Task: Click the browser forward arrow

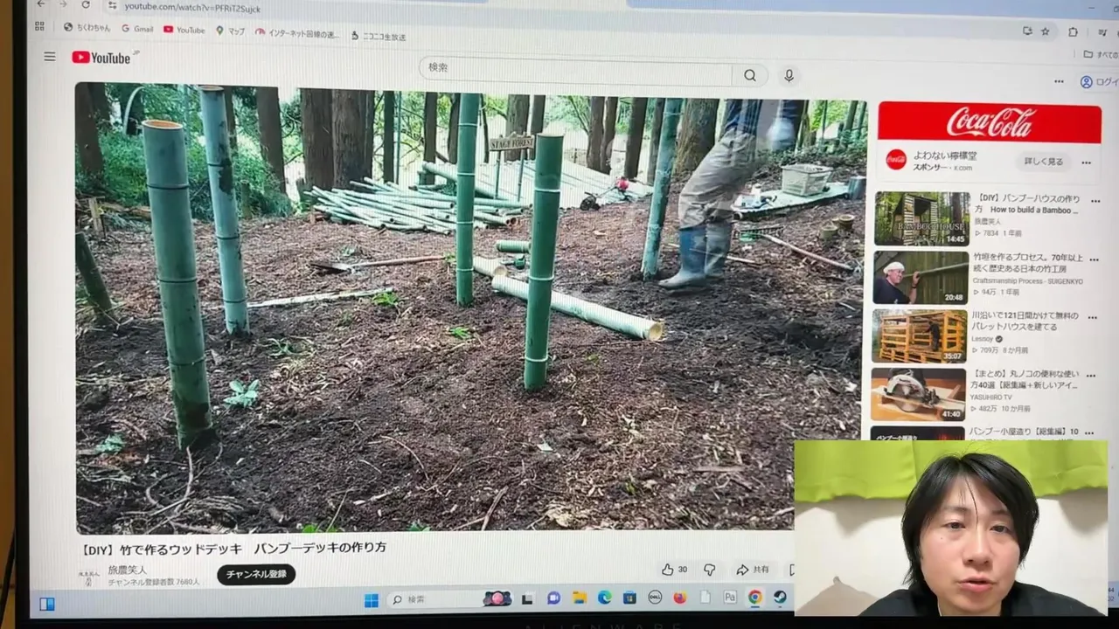Action: [x=63, y=4]
